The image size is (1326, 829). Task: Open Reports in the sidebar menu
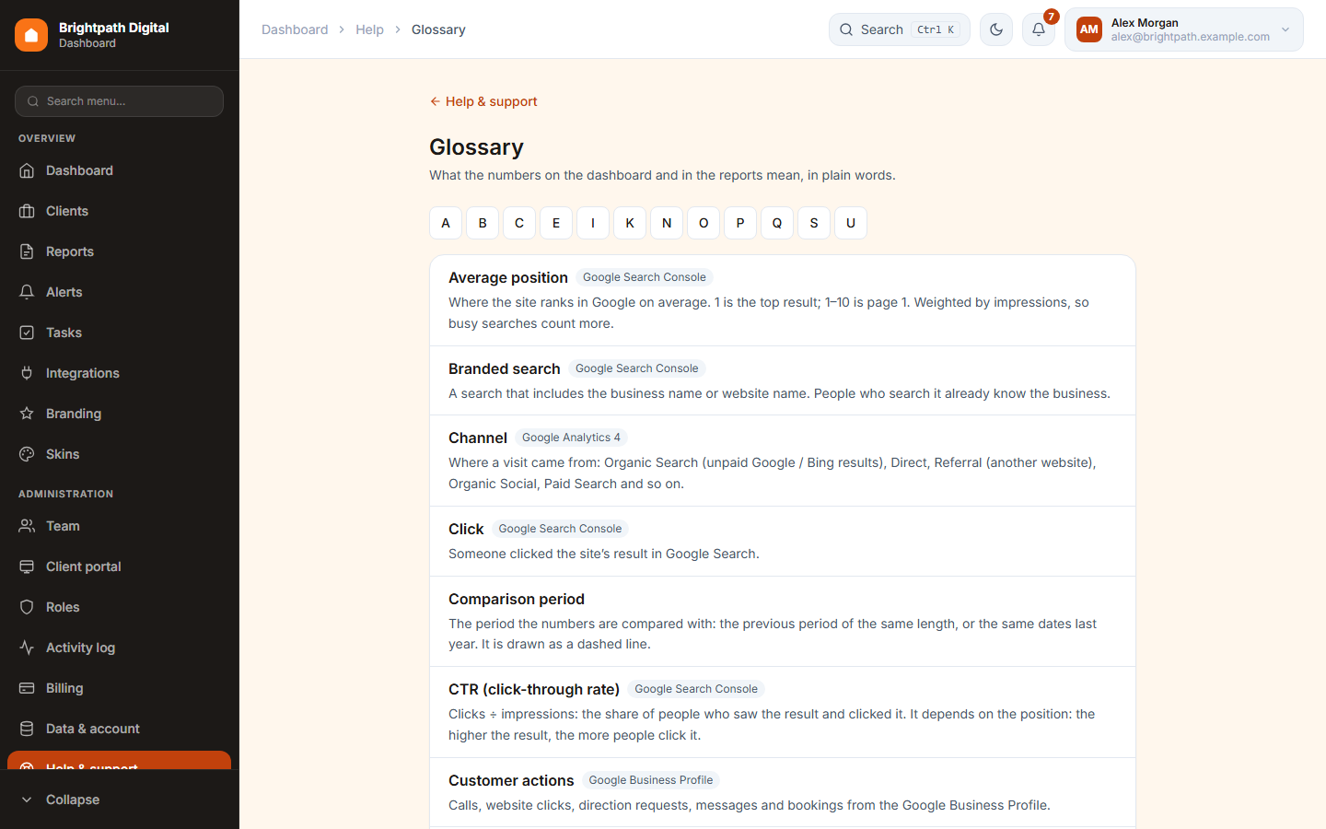[x=119, y=251]
